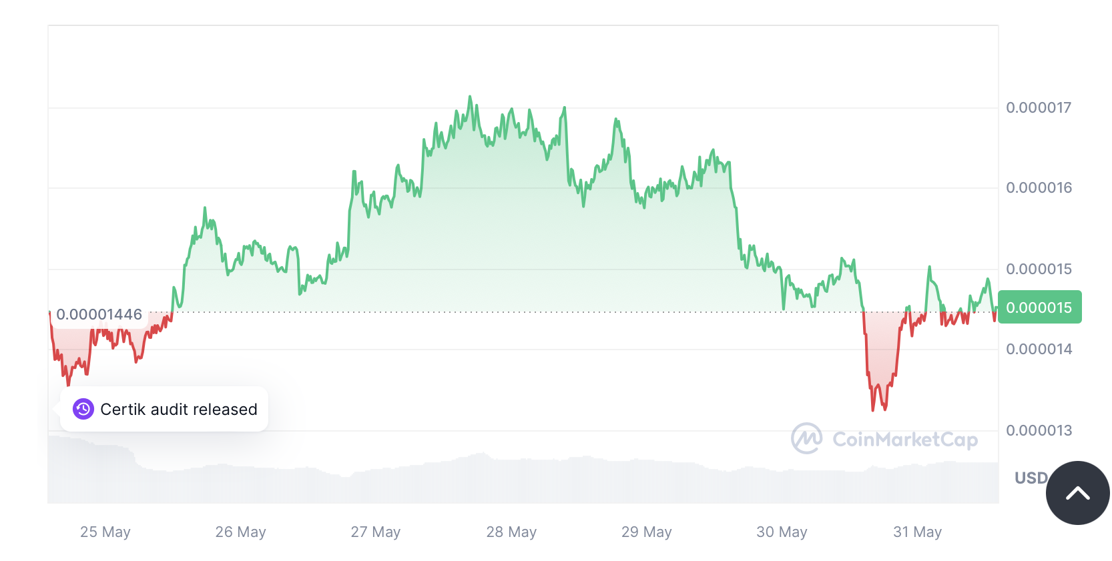Click the 31 May date label

917,532
